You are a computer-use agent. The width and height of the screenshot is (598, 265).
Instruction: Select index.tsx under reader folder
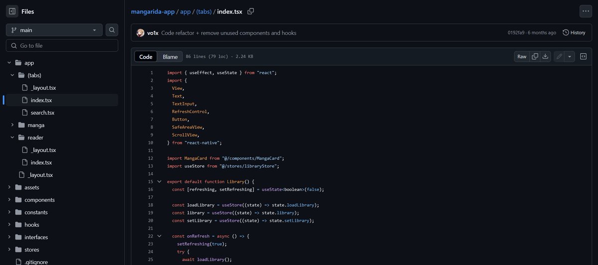click(x=41, y=162)
